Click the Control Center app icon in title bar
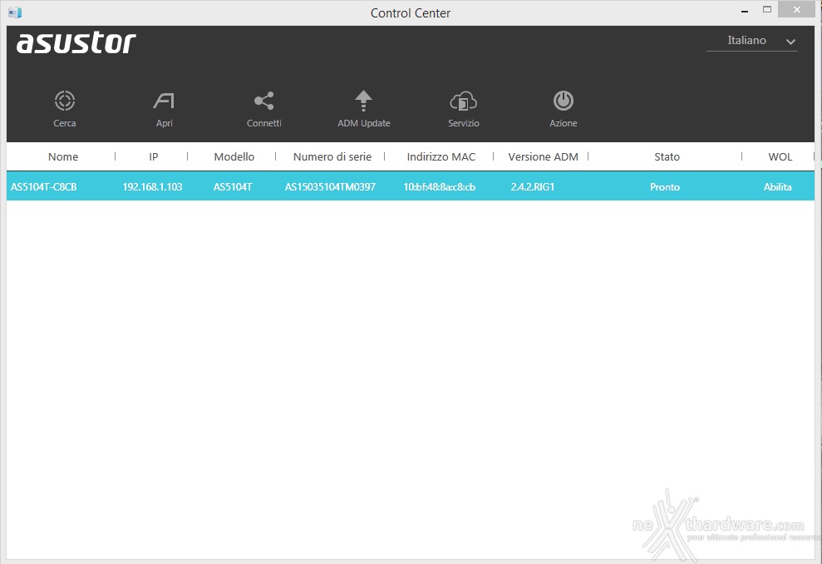The height and width of the screenshot is (564, 822). pos(15,12)
